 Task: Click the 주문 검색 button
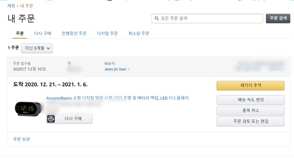278,18
